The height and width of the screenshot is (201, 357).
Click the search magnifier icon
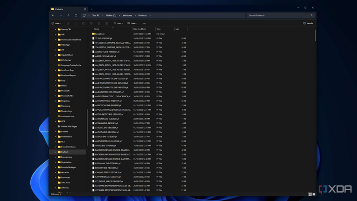(312, 15)
